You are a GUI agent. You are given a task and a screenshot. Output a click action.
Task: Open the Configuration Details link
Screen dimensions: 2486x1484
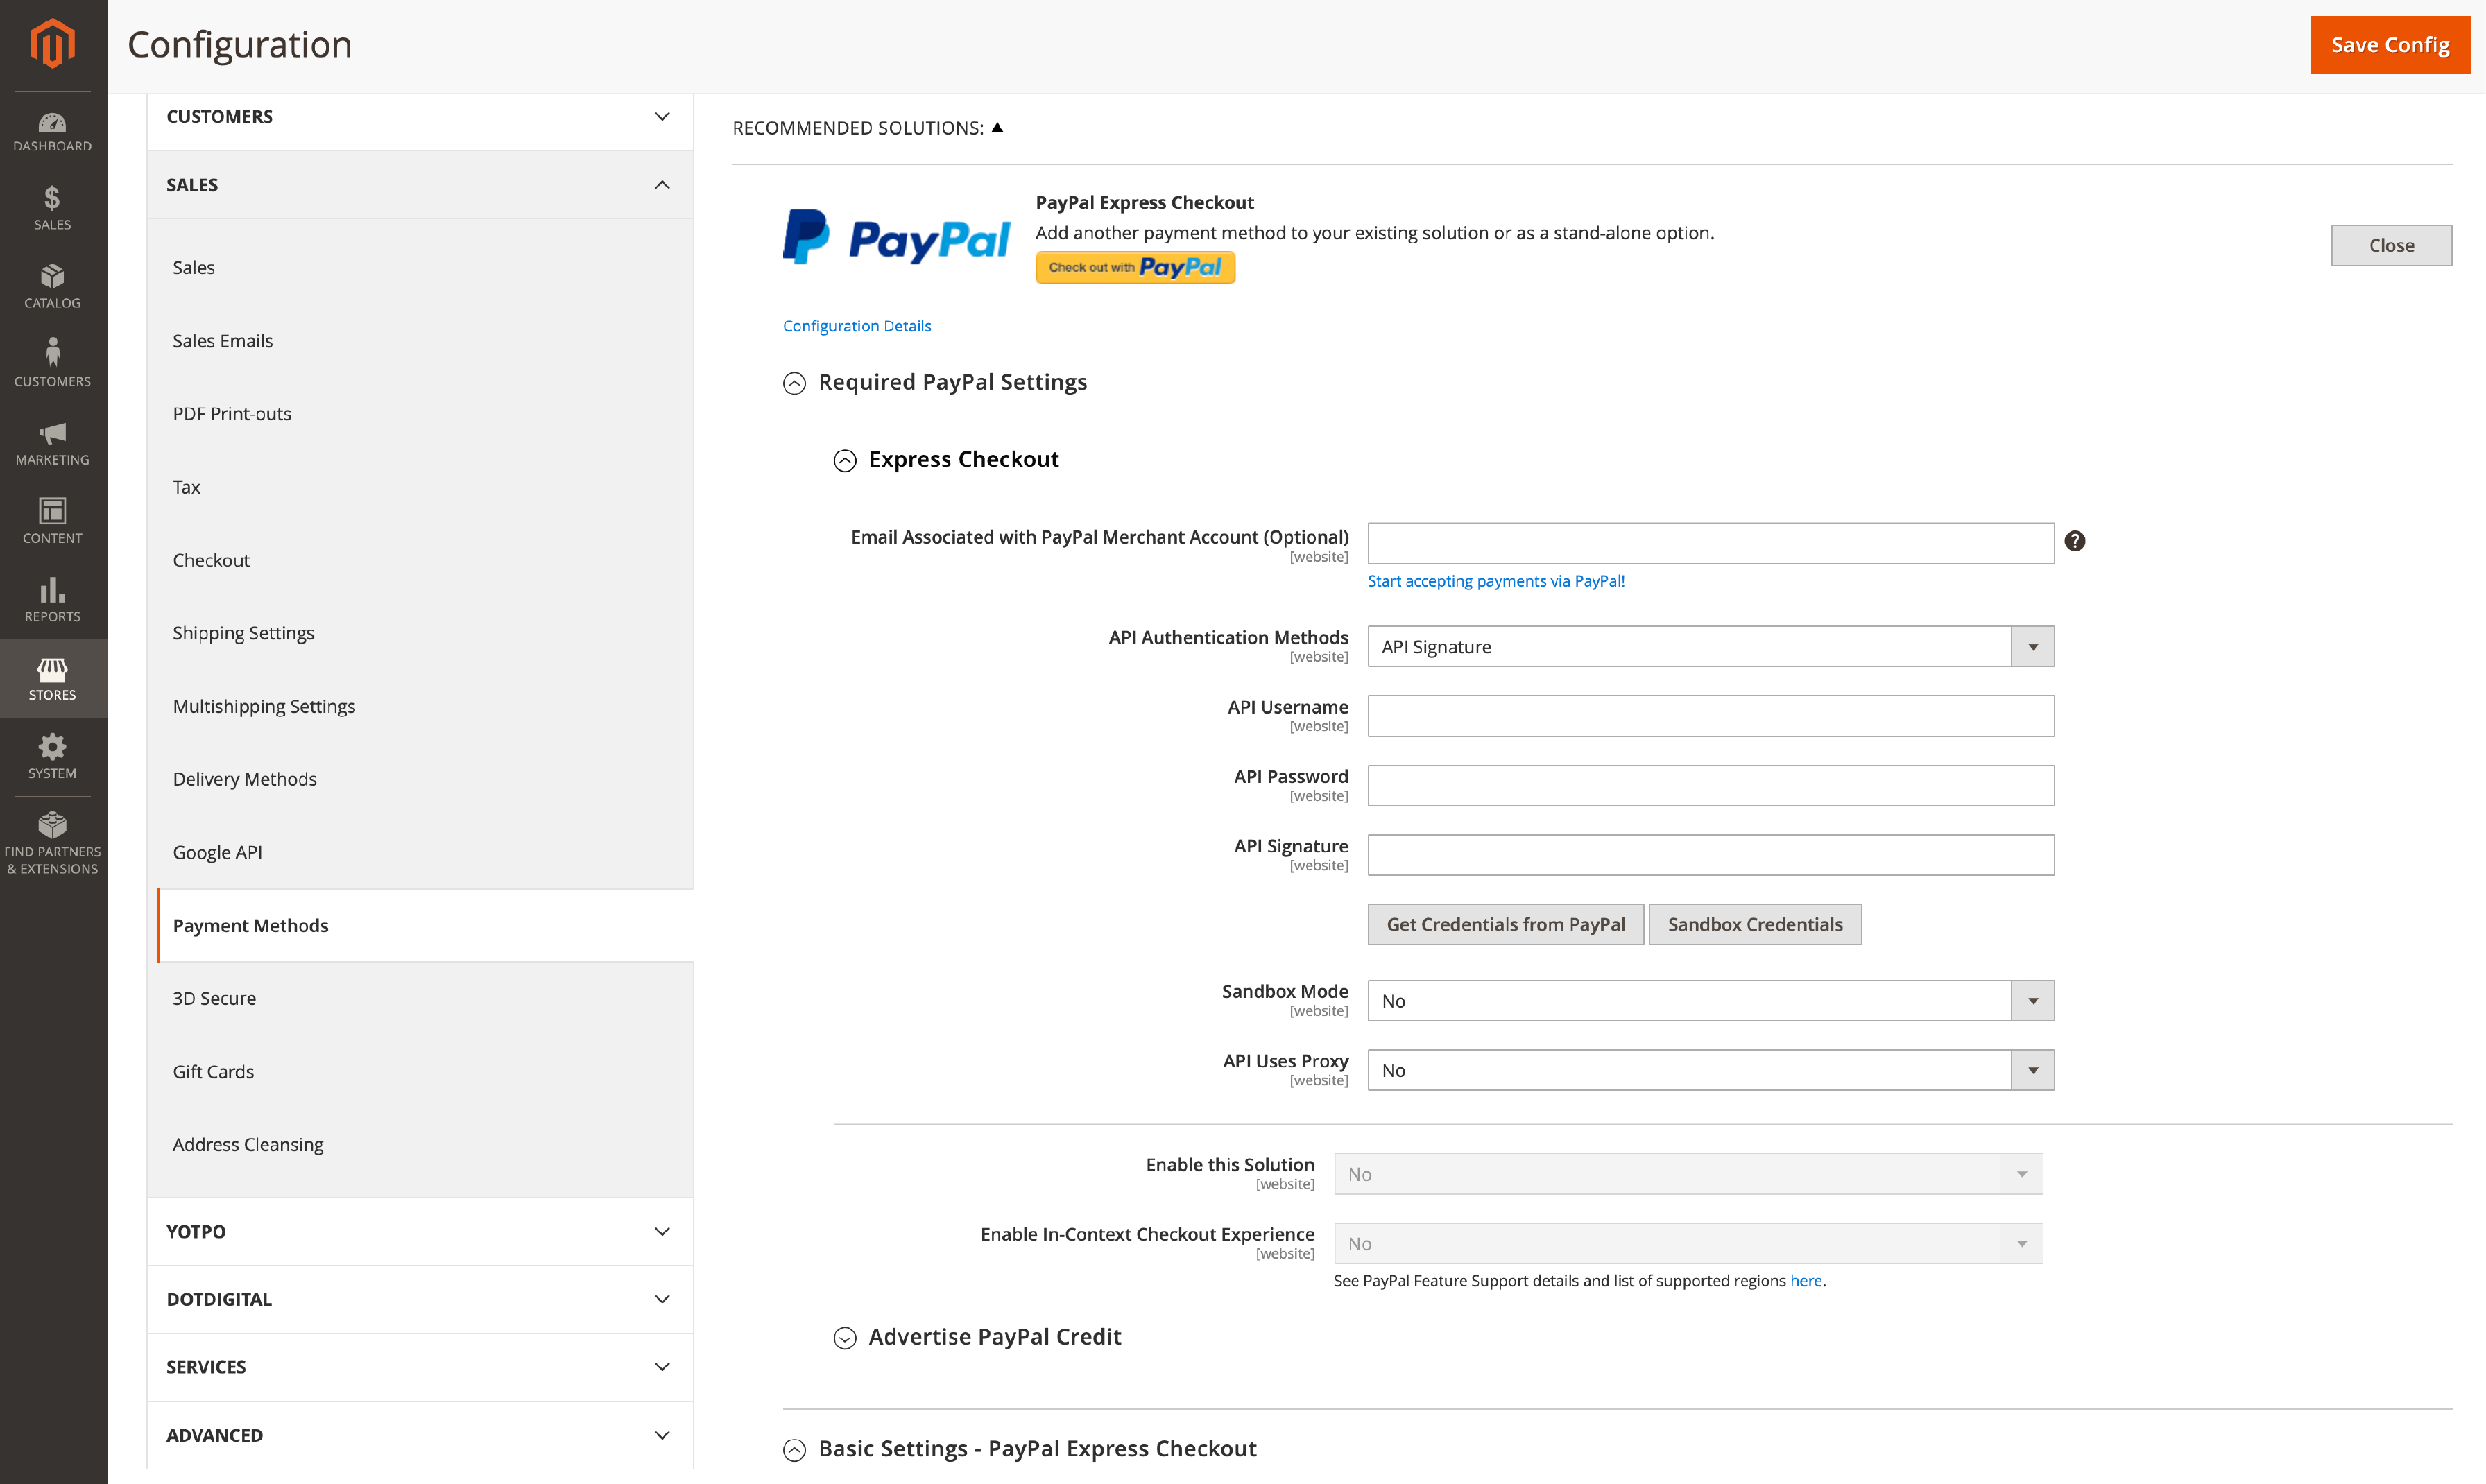[x=856, y=326]
